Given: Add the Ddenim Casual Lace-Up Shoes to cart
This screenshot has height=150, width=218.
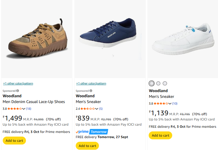Looking at the screenshot, I should tap(14, 141).
